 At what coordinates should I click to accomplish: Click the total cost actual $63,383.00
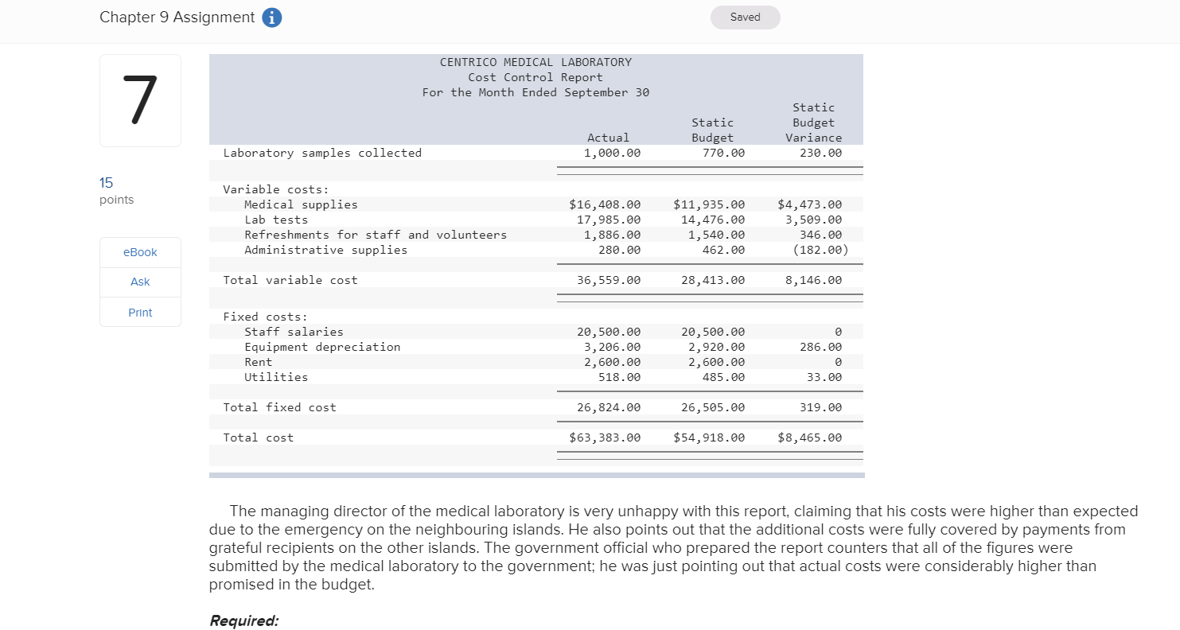pyautogui.click(x=605, y=437)
